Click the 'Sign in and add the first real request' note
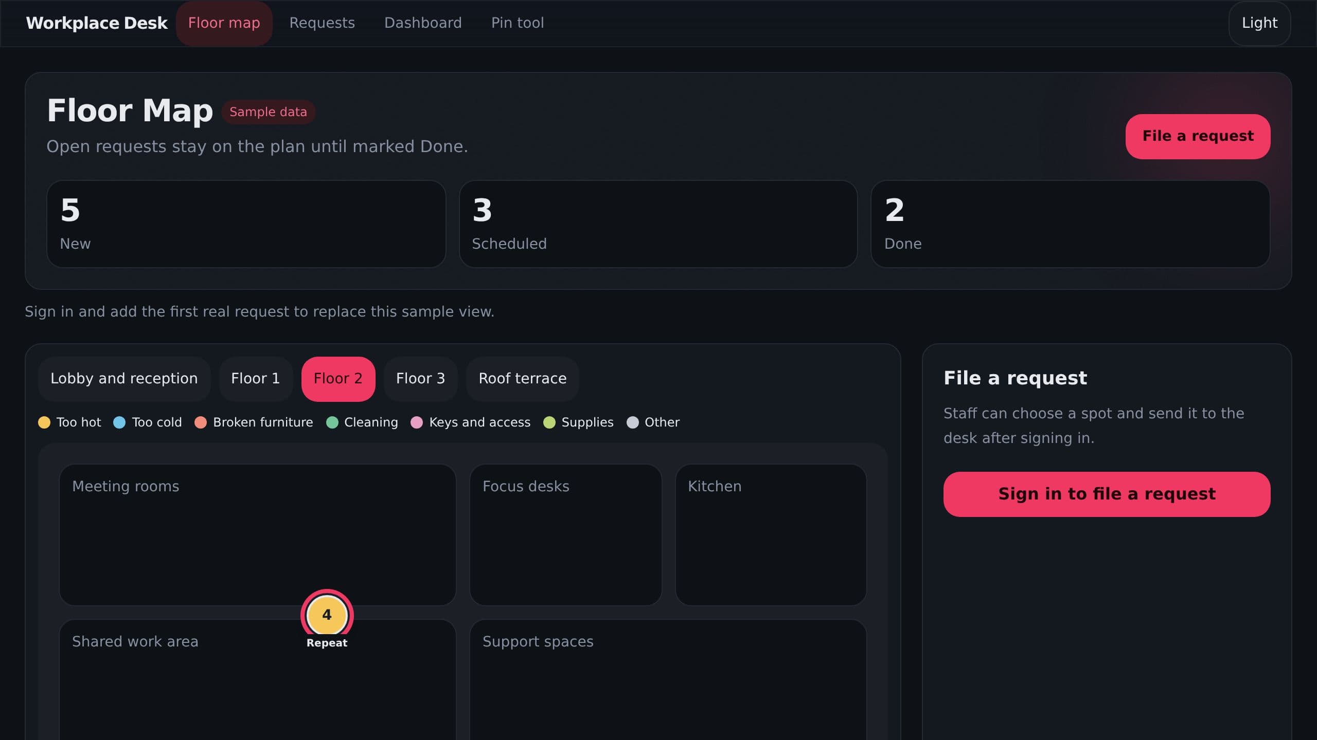1317x740 pixels. tap(259, 312)
